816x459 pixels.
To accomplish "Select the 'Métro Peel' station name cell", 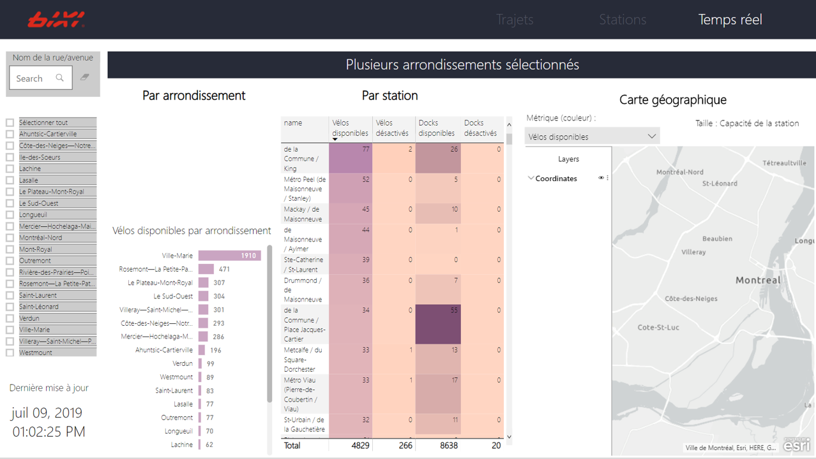I will coord(305,189).
